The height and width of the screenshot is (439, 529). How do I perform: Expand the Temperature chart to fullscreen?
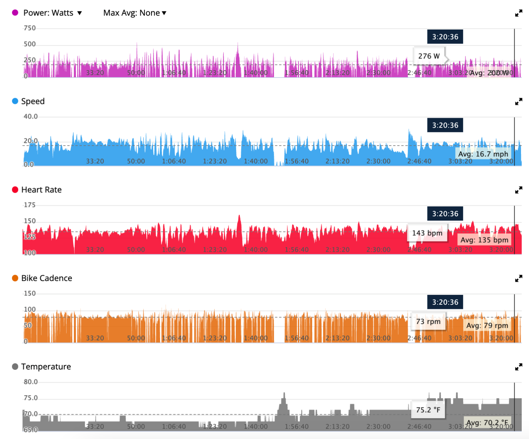(518, 367)
